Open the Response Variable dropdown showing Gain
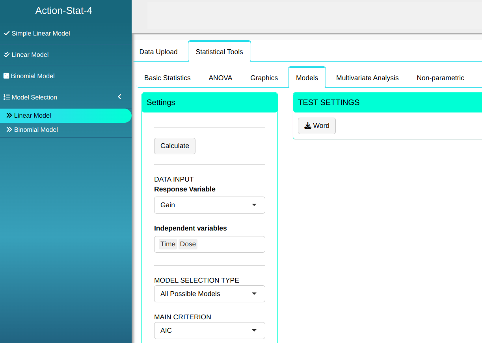The image size is (482, 343). (x=209, y=205)
